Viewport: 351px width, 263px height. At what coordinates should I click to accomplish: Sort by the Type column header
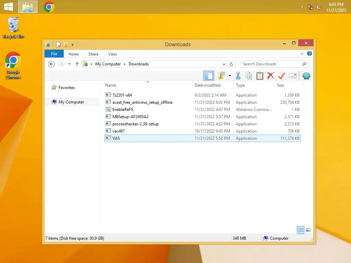point(240,85)
